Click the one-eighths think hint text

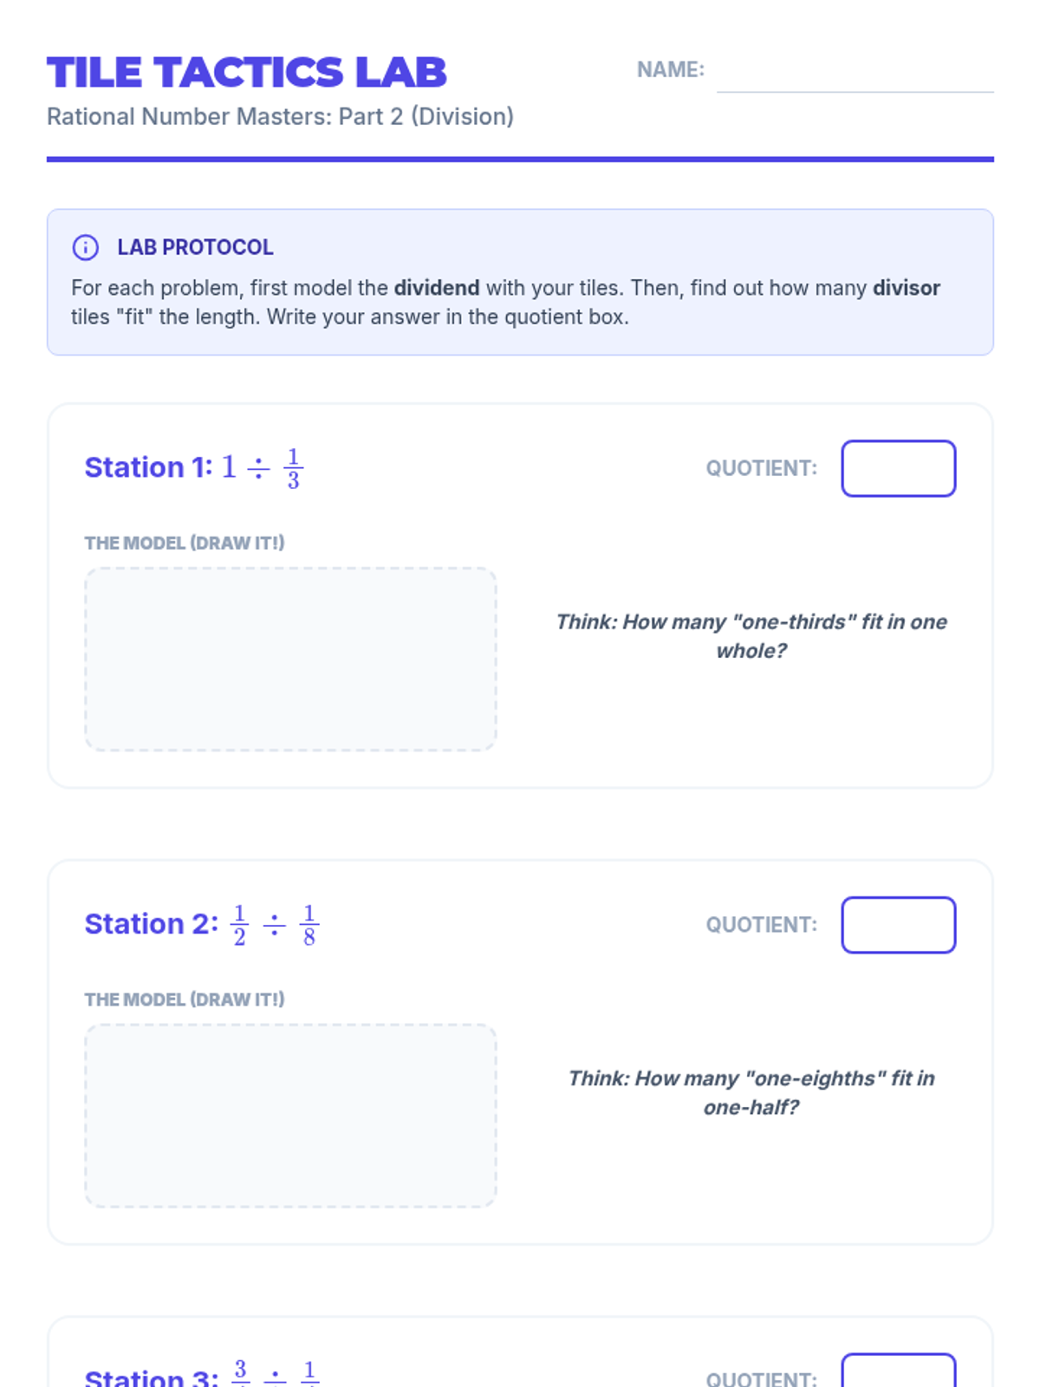pos(751,1092)
